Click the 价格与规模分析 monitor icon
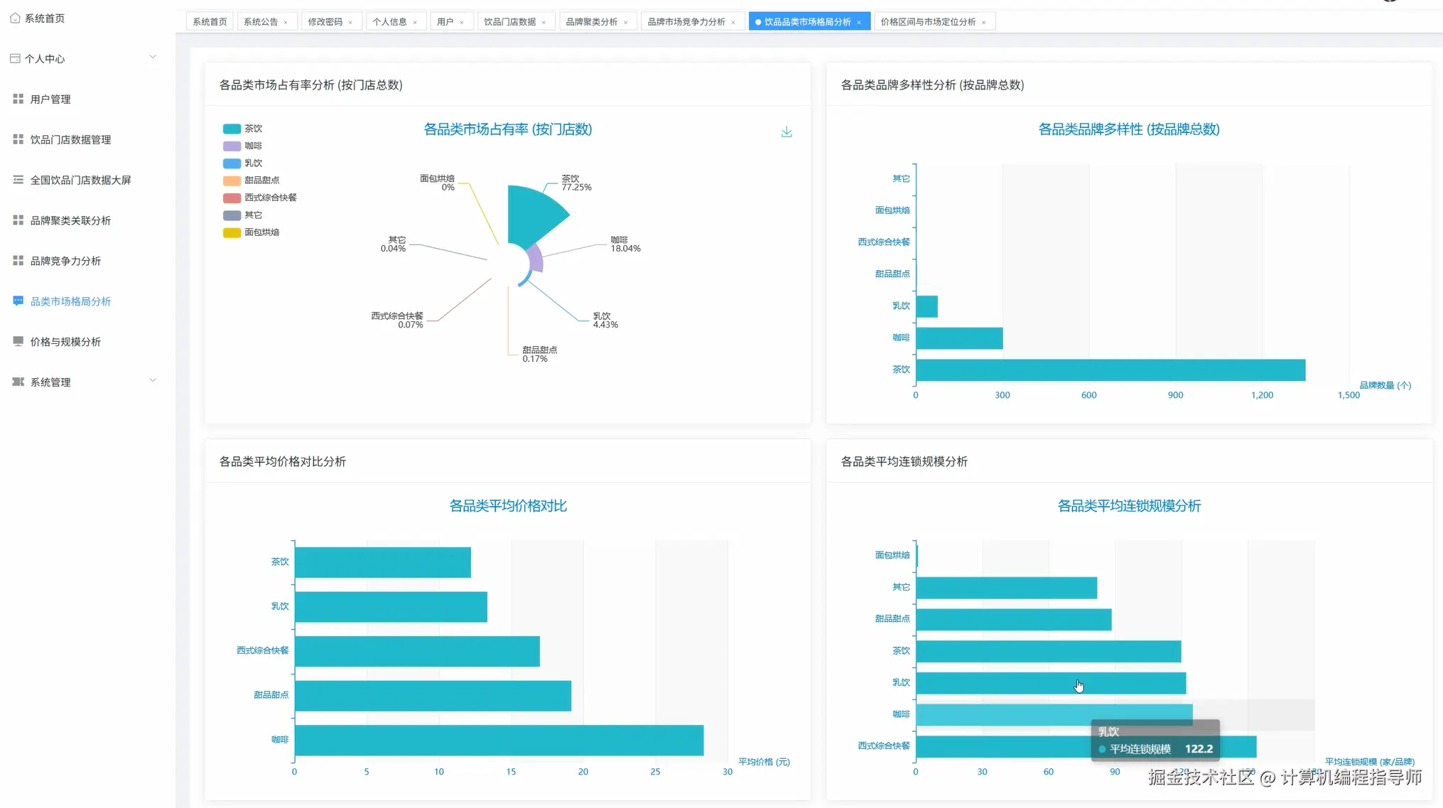The width and height of the screenshot is (1443, 808). point(18,341)
